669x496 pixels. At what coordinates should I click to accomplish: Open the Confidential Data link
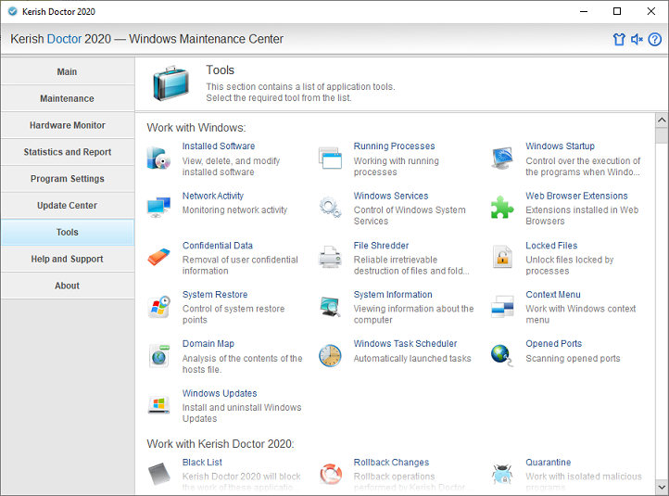[218, 246]
